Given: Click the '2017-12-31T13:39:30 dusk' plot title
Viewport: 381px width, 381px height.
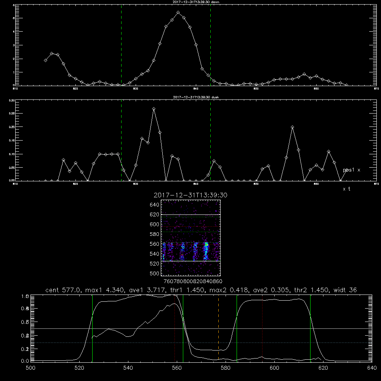Looking at the screenshot, I should tap(196, 97).
